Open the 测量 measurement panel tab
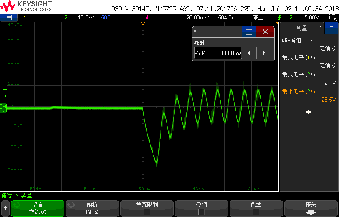This screenshot has width=339, height=217. [301, 28]
